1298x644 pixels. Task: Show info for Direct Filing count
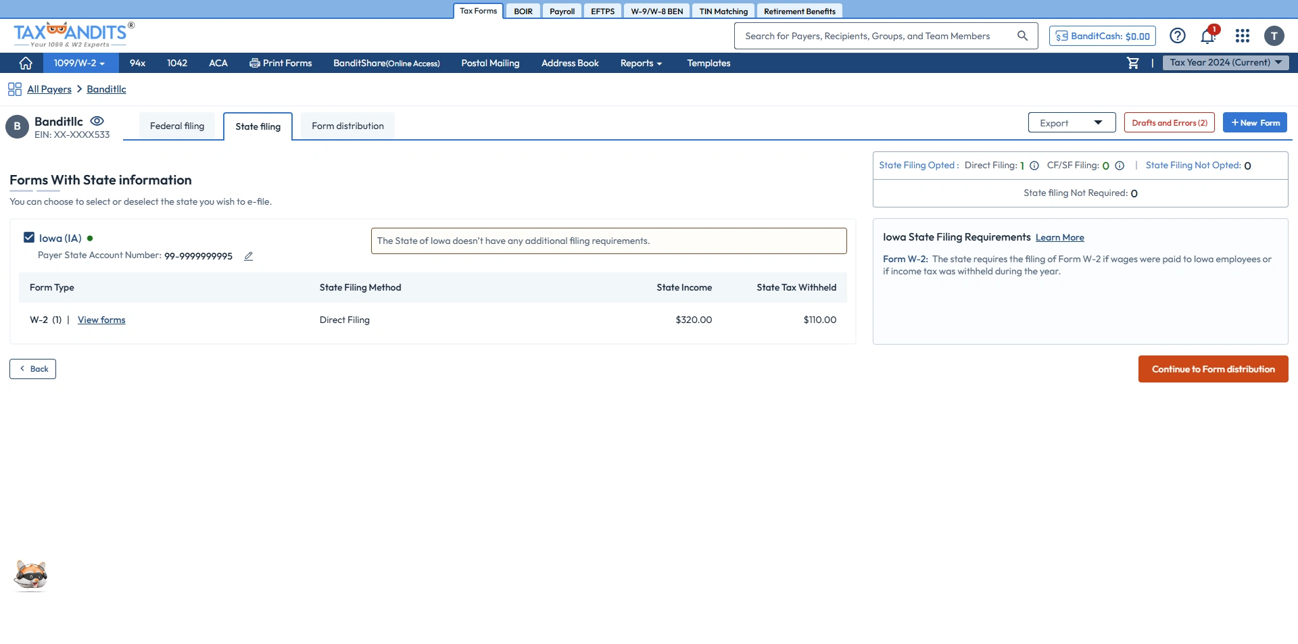click(1034, 166)
